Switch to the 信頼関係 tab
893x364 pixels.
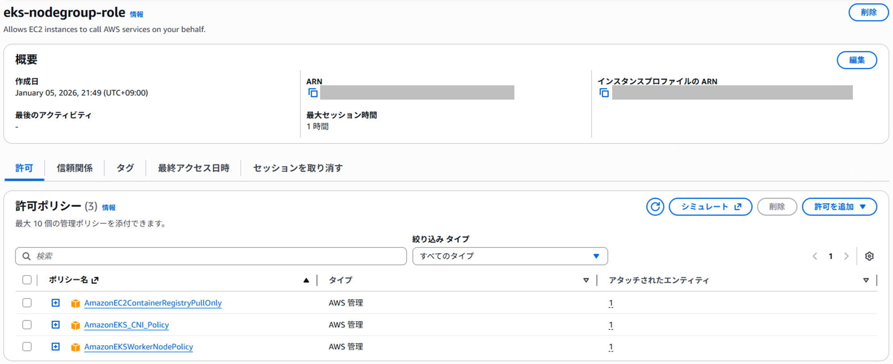pos(75,168)
